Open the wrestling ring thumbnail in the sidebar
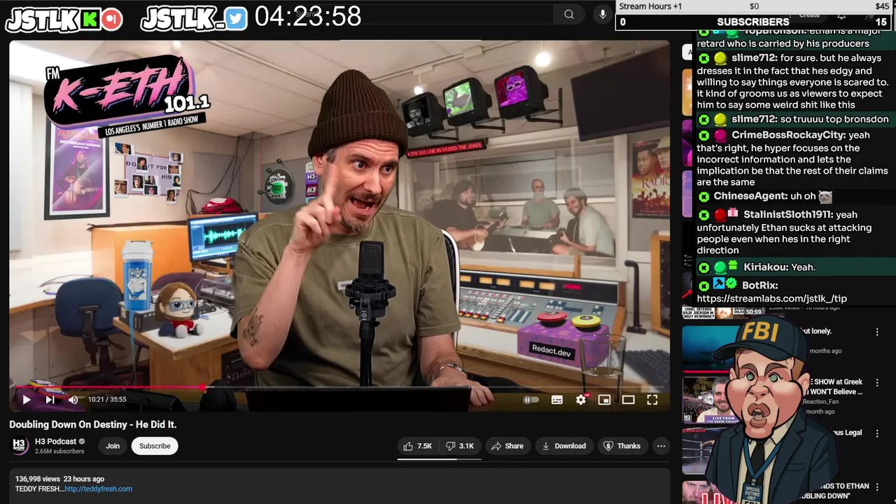 700,451
